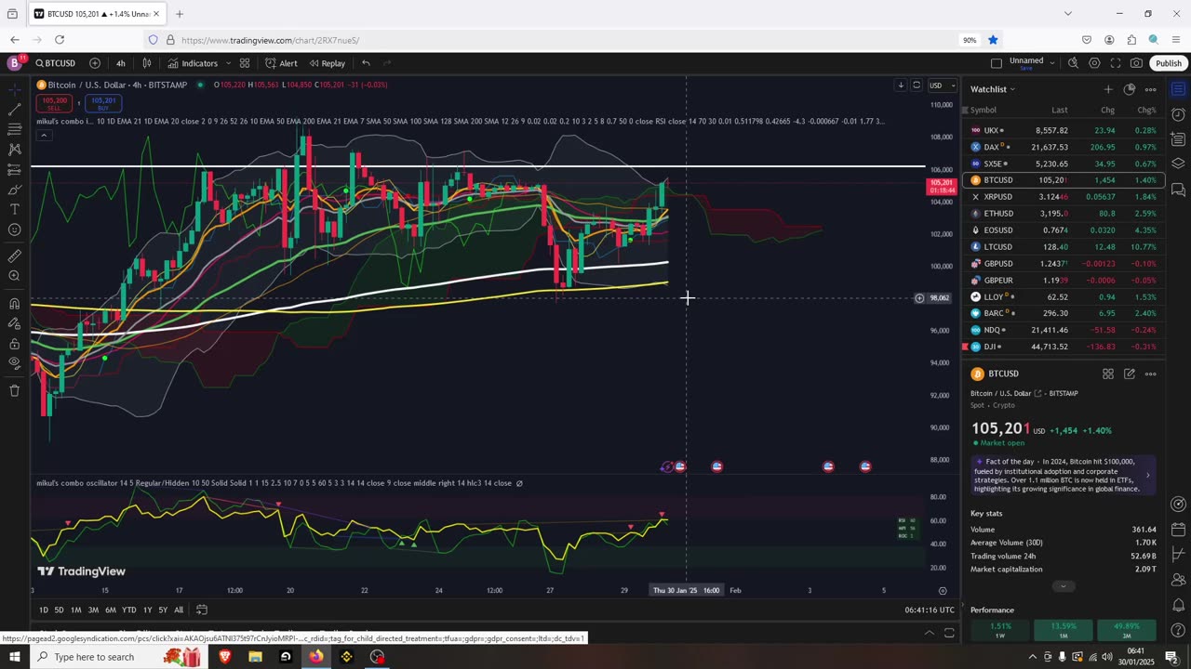Open indicator templates grid icon
Screen dimensions: 1191x669
click(245, 63)
